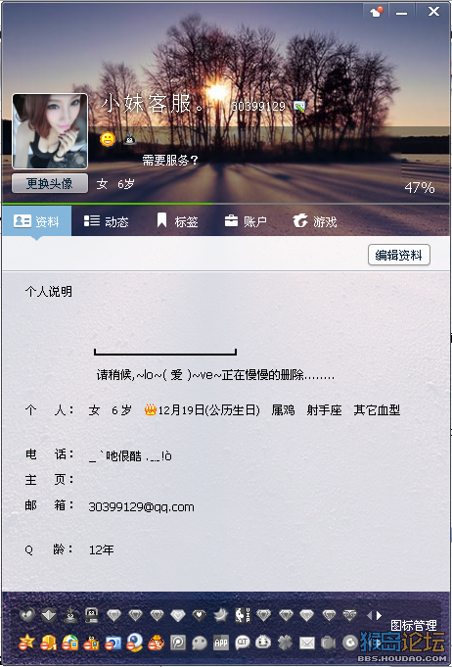452x667 pixels.
Task: Click the small QQ penguin icon below the nickname
Action: click(x=129, y=139)
